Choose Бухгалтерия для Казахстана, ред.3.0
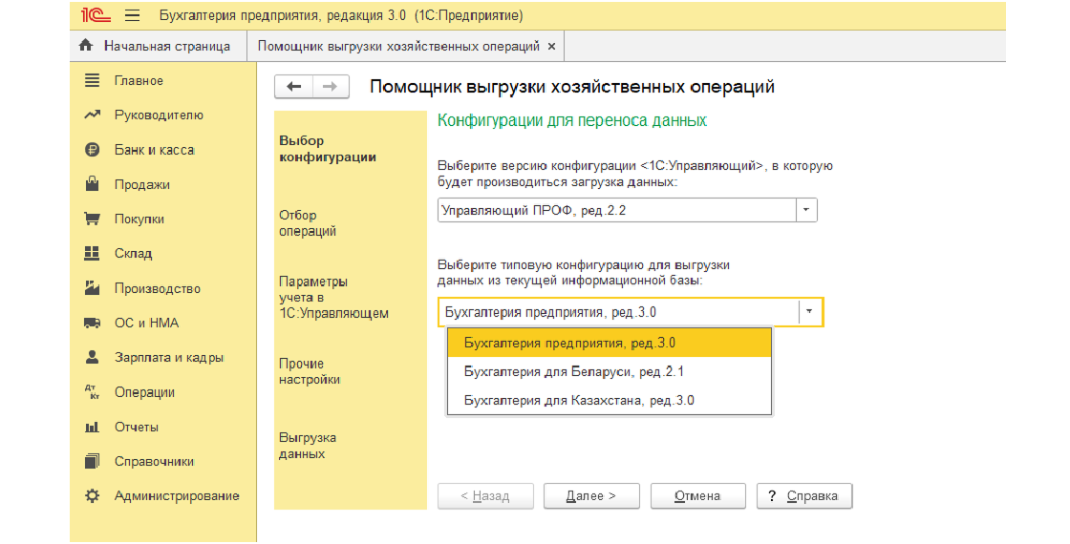1070x544 pixels. 610,400
